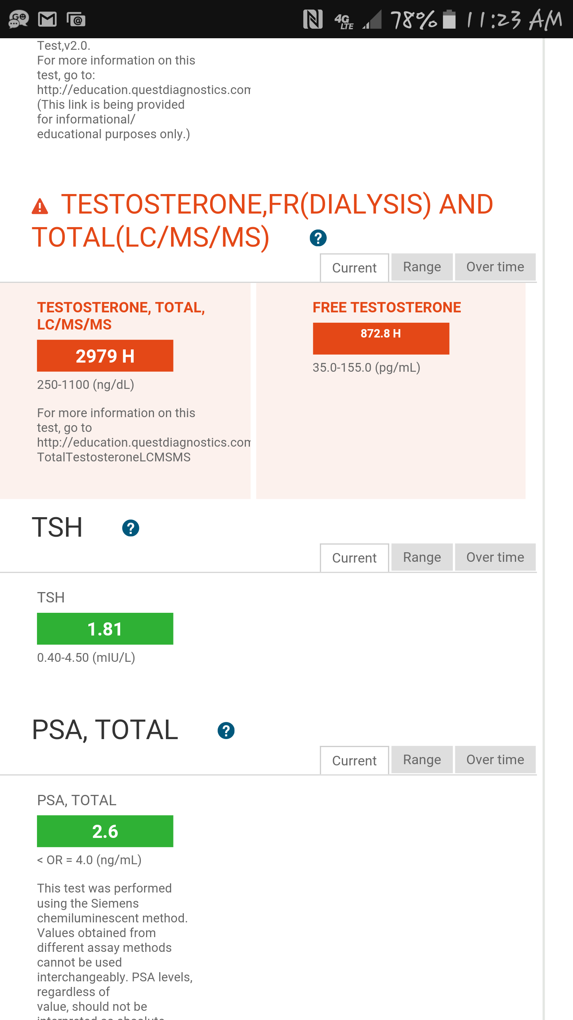Tap the warning triangle by Testosterone title
Screen dimensions: 573x1020
coord(40,206)
